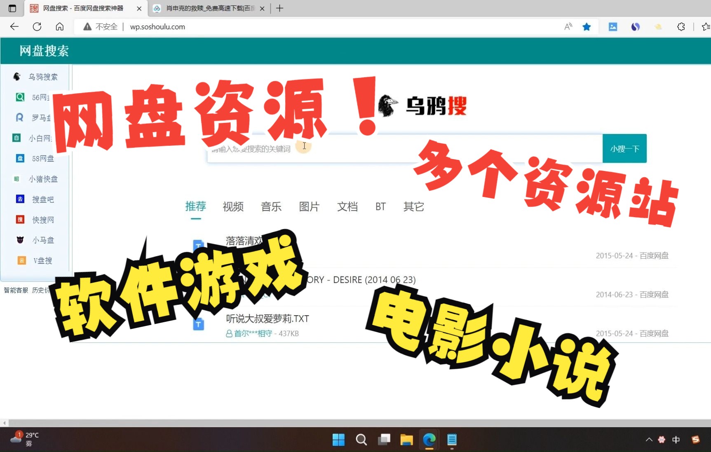
Task: Click the date 2015-05-24 - 百度网盘 first row
Action: (632, 255)
